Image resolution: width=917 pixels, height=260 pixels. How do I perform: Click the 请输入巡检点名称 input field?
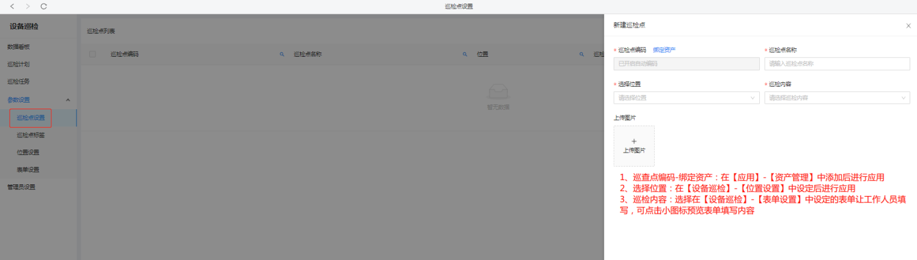pos(836,63)
